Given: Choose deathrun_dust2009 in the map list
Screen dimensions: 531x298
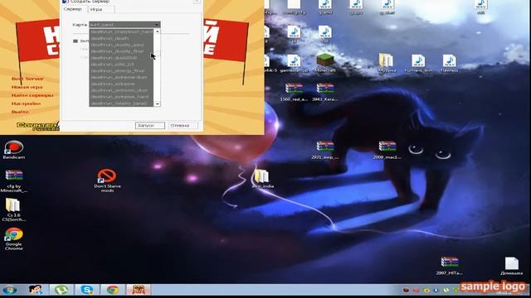Looking at the screenshot, I should point(121,58).
